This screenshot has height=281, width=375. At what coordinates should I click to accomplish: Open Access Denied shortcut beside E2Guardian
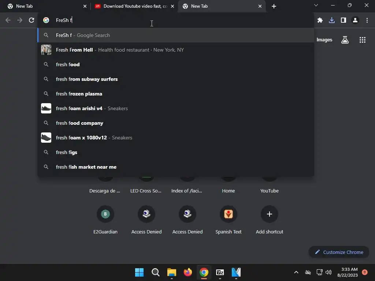[x=146, y=219]
